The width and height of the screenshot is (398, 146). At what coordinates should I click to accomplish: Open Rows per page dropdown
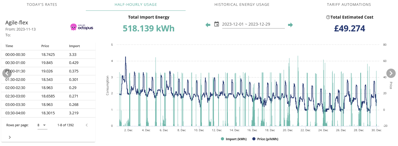pyautogui.click(x=42, y=125)
